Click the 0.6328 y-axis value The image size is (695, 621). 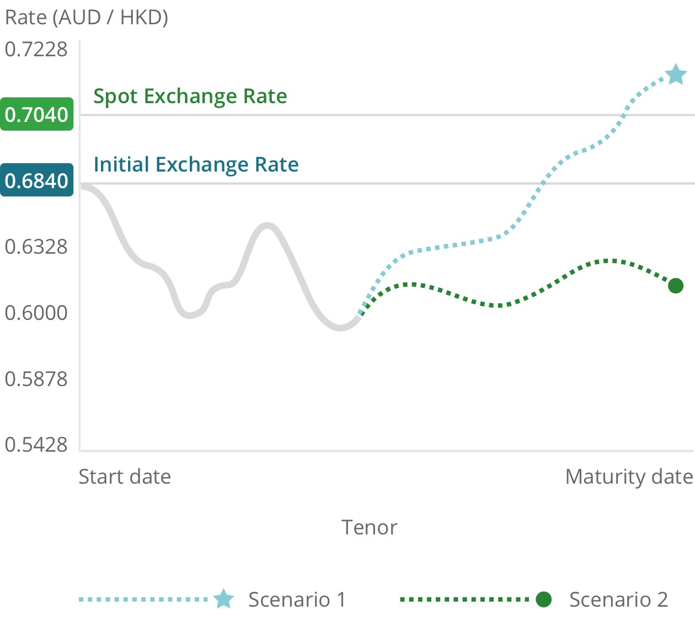pos(36,247)
